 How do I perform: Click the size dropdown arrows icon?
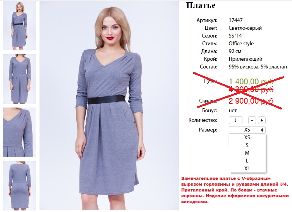point(262,130)
